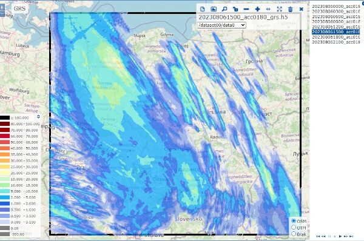Click the fullscreen expand arrows icon
The image size is (364, 241).
click(x=280, y=9)
